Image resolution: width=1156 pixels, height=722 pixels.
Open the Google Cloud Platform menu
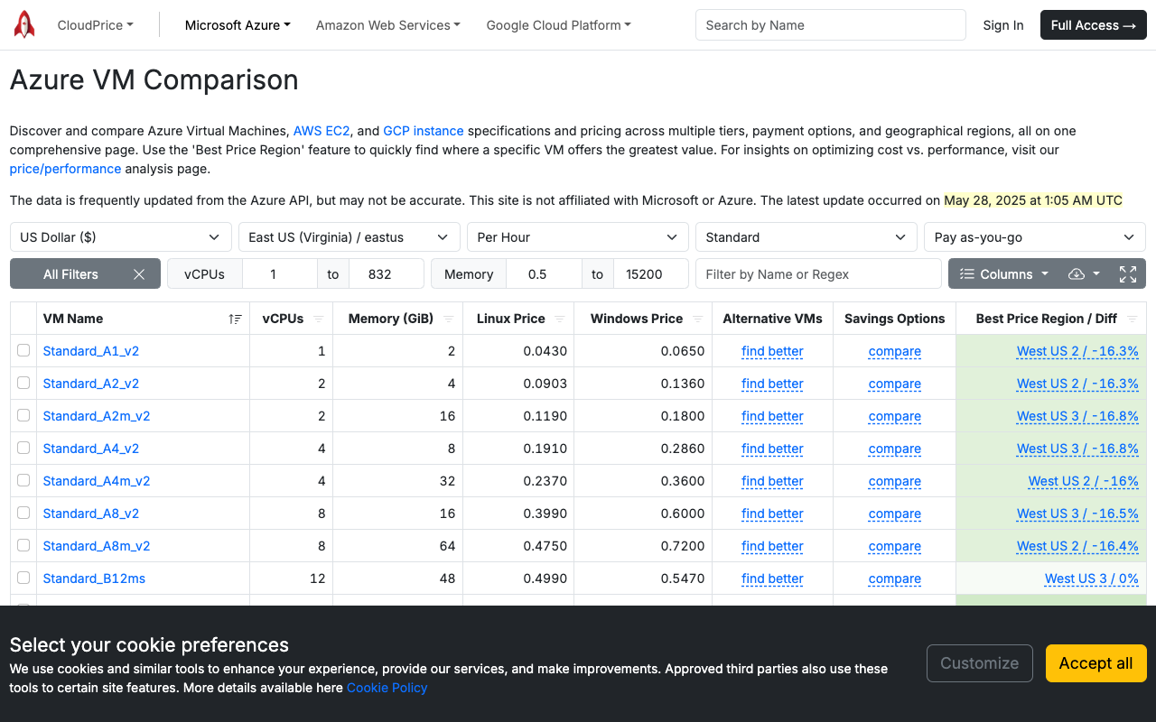[558, 25]
